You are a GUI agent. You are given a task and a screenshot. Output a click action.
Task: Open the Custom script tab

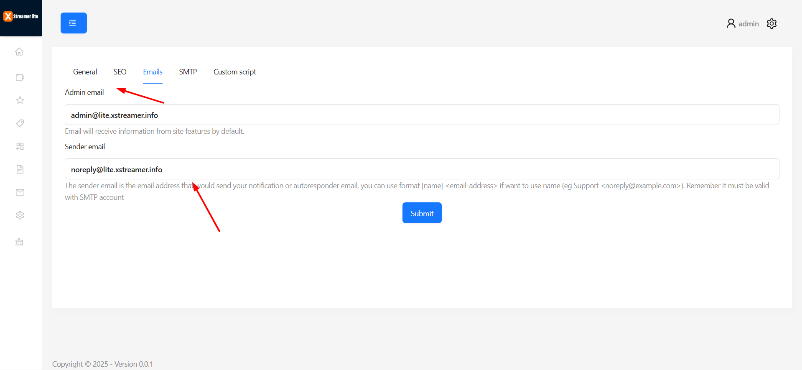(235, 72)
